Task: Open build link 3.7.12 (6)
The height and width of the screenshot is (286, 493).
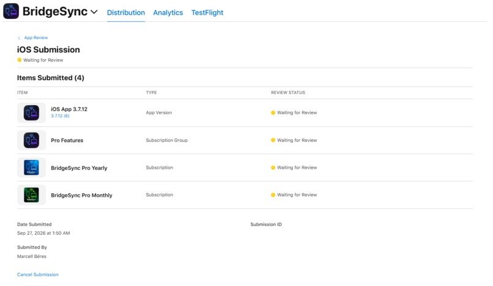Action: coord(60,116)
